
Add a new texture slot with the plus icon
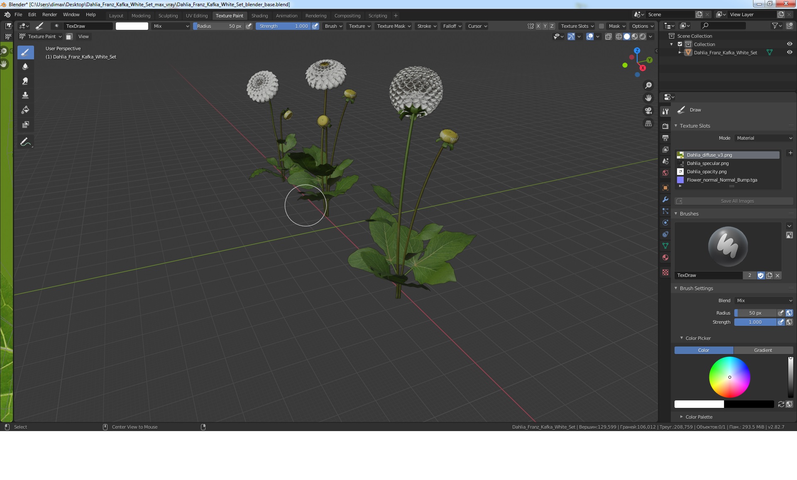pyautogui.click(x=790, y=153)
